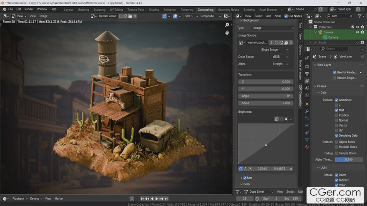Open the Alpha Straight dropdown
Image resolution: width=367 pixels, height=206 pixels.
tap(280, 64)
